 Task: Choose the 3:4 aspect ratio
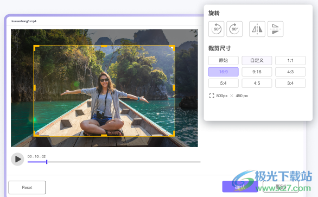click(x=290, y=83)
